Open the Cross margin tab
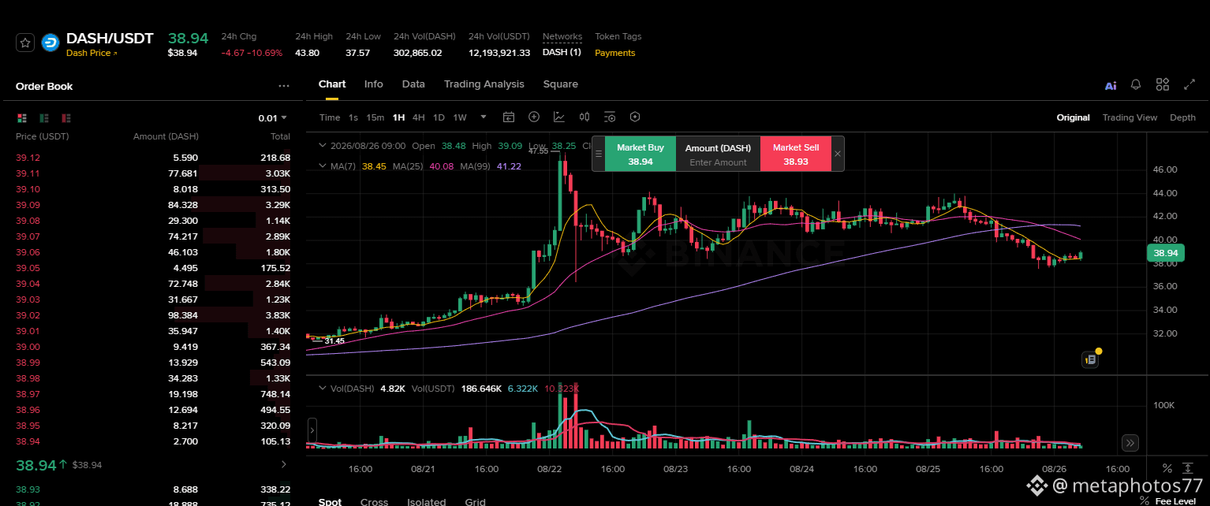 374,501
